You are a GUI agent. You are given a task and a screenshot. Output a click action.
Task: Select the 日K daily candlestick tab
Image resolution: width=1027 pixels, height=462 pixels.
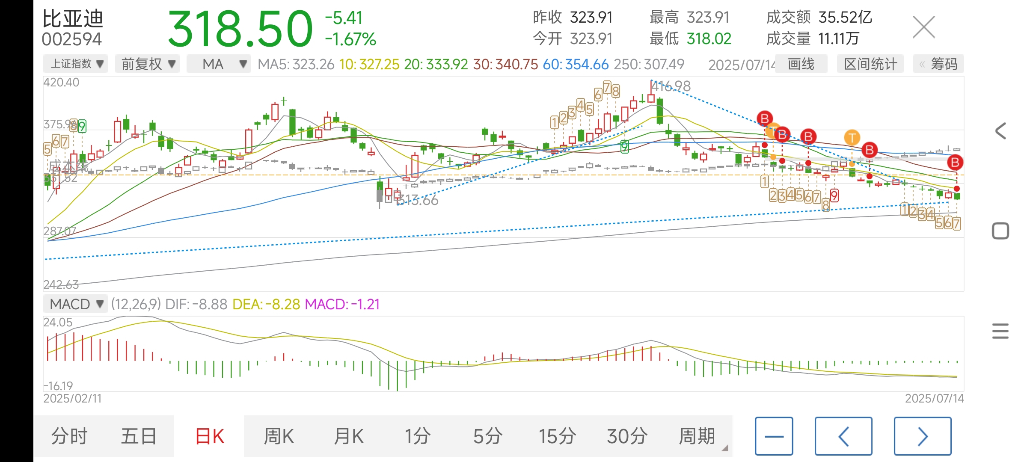click(209, 436)
